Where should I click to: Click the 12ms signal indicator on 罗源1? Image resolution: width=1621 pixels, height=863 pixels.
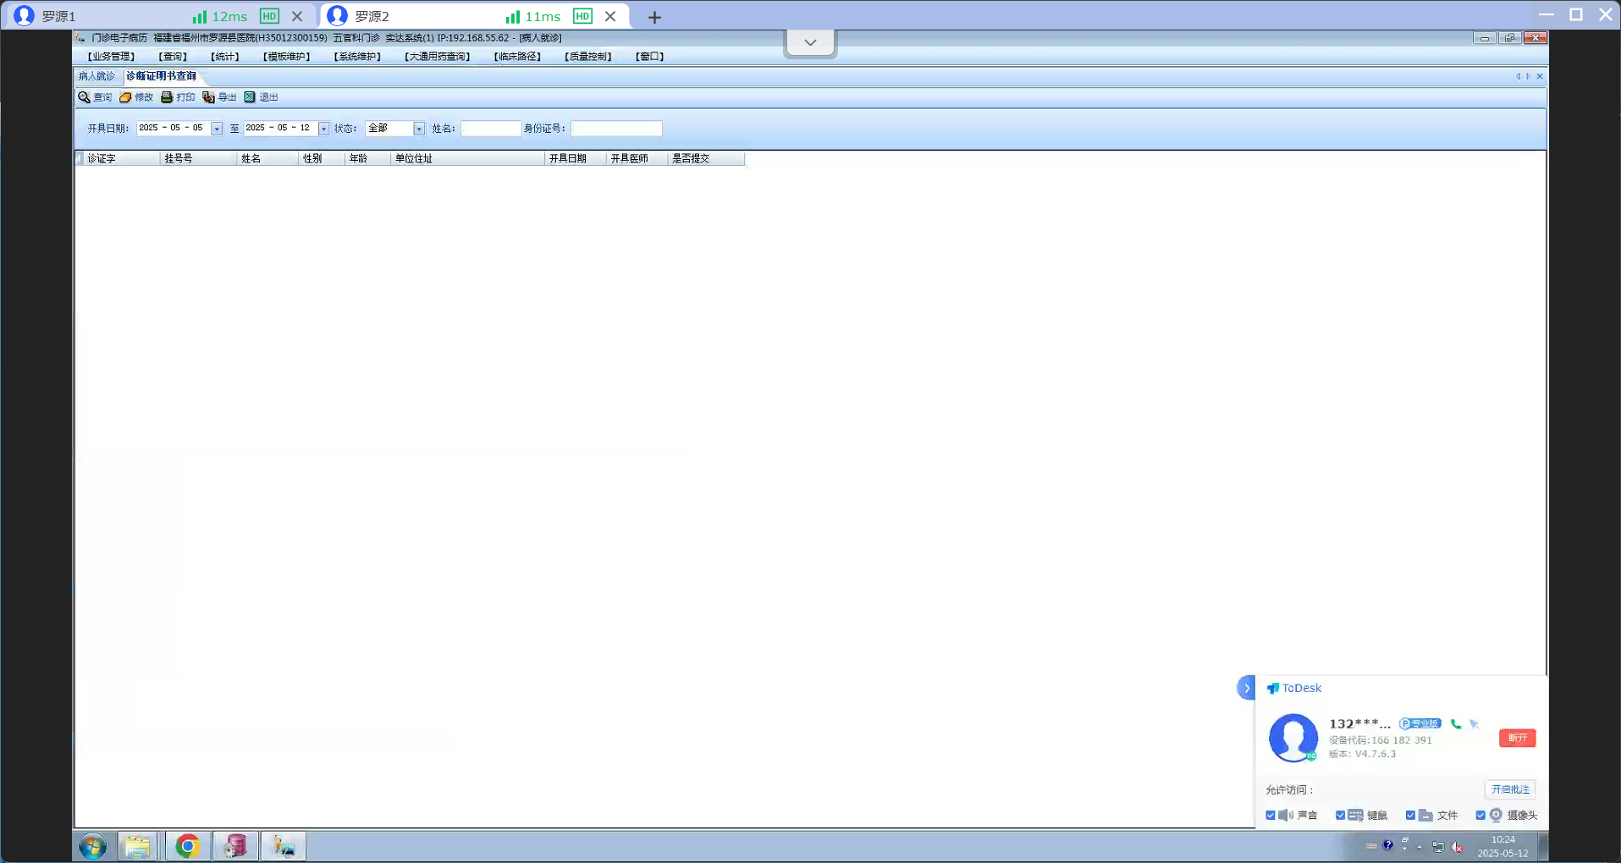click(220, 17)
